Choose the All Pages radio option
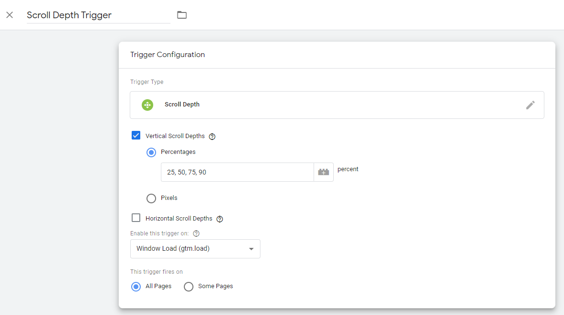Image resolution: width=564 pixels, height=315 pixels. point(136,287)
